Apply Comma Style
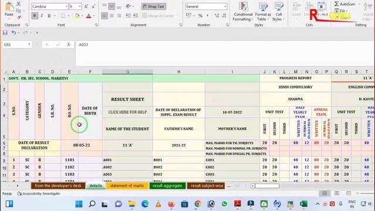Screen dimensions: 375x211 pyautogui.click(x=207, y=16)
